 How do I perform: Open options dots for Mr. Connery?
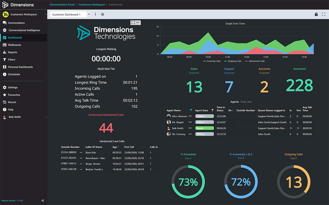[x=190, y=134]
